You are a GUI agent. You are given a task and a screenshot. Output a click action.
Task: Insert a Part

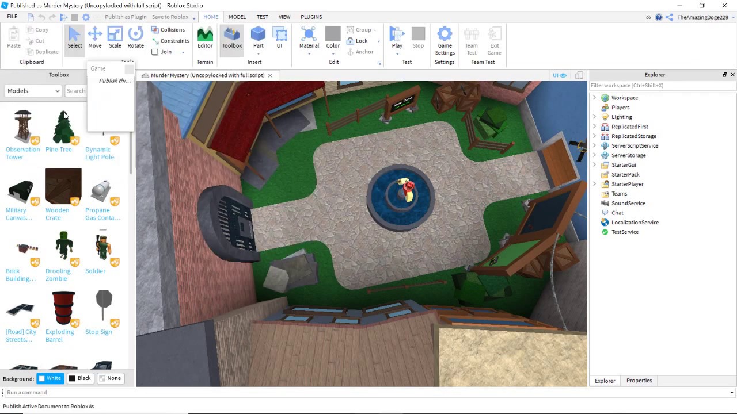tap(258, 39)
